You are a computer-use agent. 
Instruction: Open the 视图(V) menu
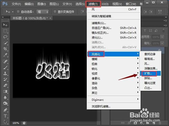coord(117,4)
